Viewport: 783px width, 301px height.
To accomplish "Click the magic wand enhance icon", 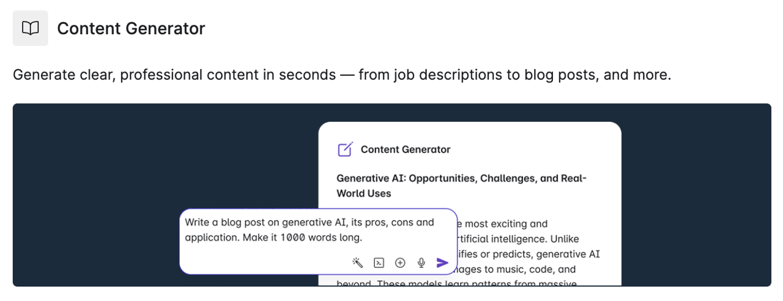I will [x=358, y=262].
